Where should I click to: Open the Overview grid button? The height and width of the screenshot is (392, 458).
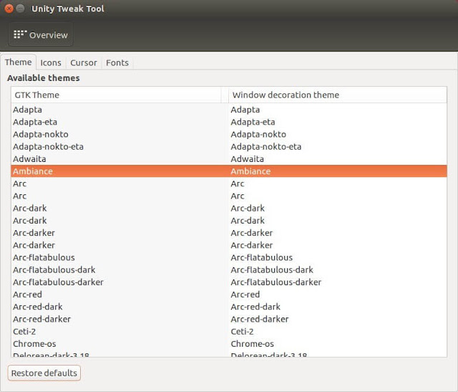(x=41, y=35)
